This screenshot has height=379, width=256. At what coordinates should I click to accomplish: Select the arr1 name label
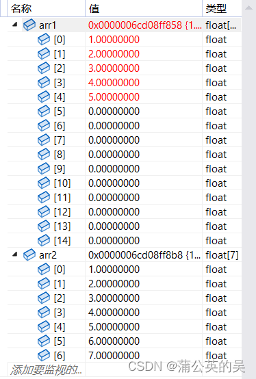pos(48,25)
